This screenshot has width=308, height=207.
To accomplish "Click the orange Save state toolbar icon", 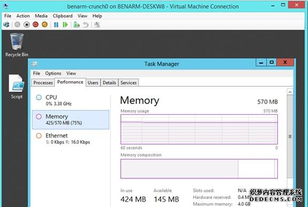I will [45, 25].
